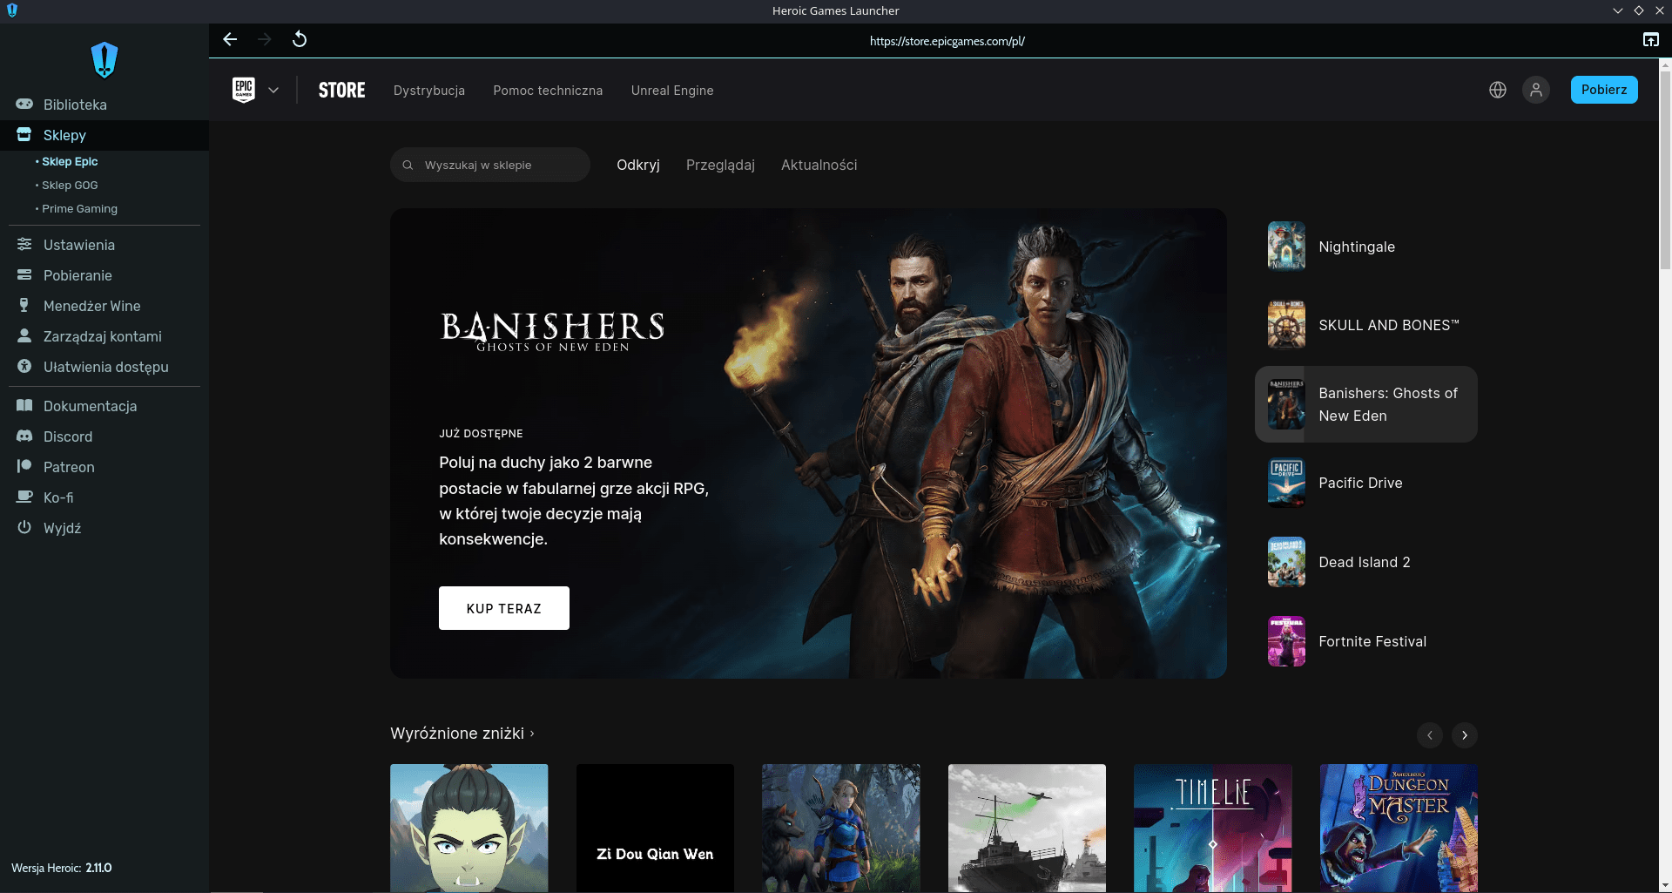
Task: Click the Zarządzaj kontami user icon
Action: pyautogui.click(x=24, y=336)
